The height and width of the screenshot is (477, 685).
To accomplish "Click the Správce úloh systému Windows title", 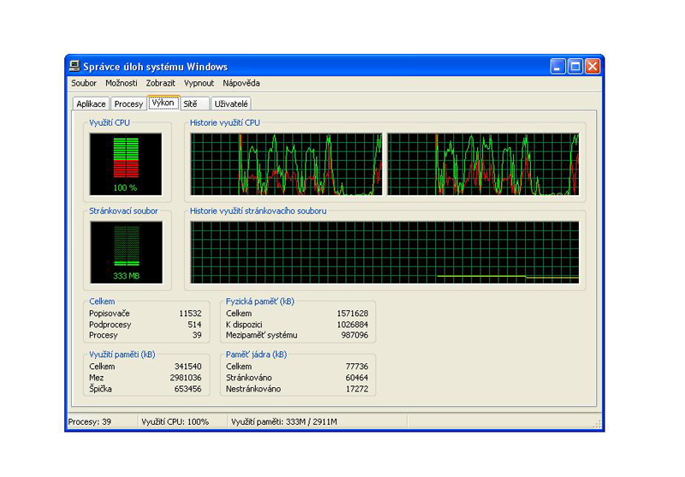I will click(156, 67).
